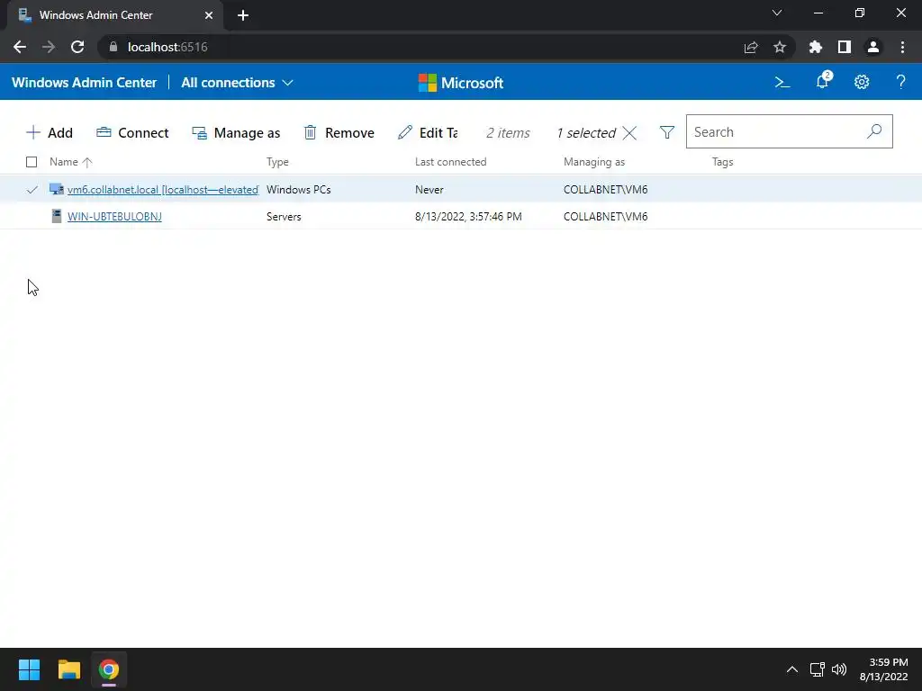Screen dimensions: 922x691
Task: Reload the page in Chrome
Action: click(x=77, y=47)
